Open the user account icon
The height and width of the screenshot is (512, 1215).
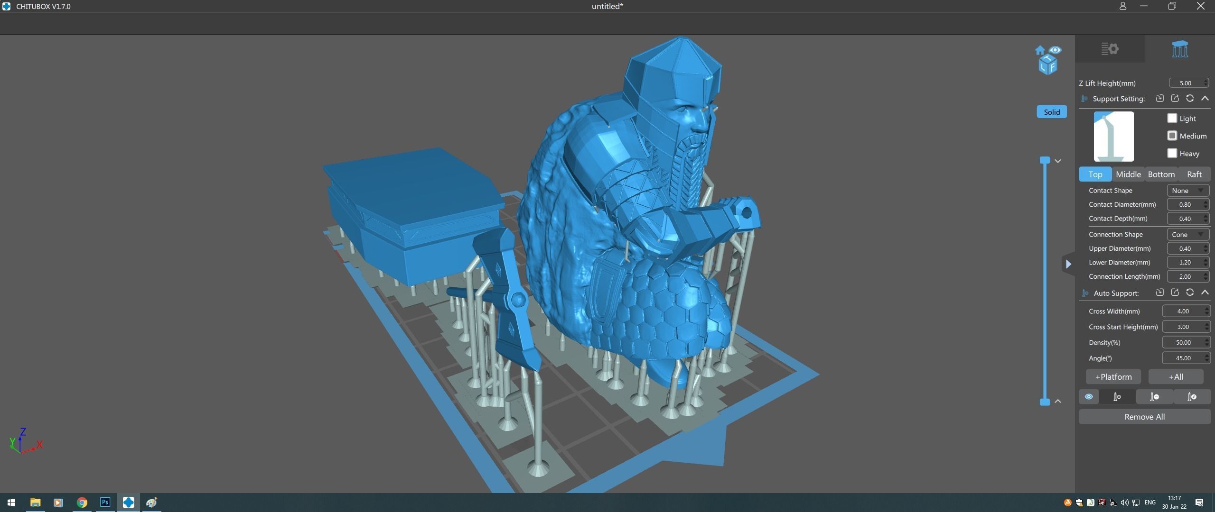tap(1122, 6)
